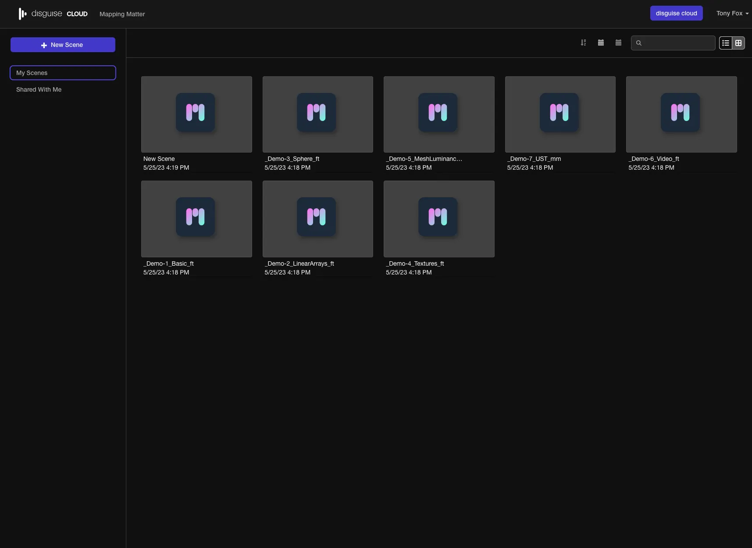The width and height of the screenshot is (752, 548).
Task: Open Shared With Me section
Action: pyautogui.click(x=39, y=89)
